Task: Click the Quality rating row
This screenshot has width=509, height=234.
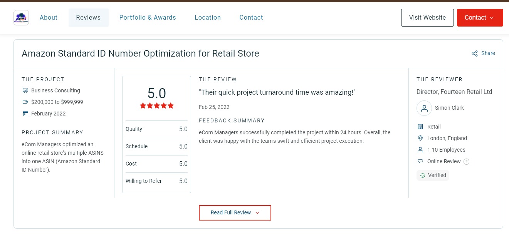Action: point(156,129)
